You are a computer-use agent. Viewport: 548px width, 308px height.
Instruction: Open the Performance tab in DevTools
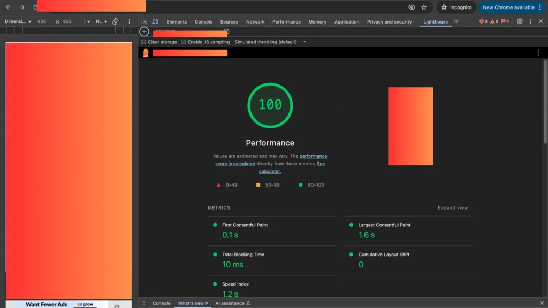click(286, 22)
